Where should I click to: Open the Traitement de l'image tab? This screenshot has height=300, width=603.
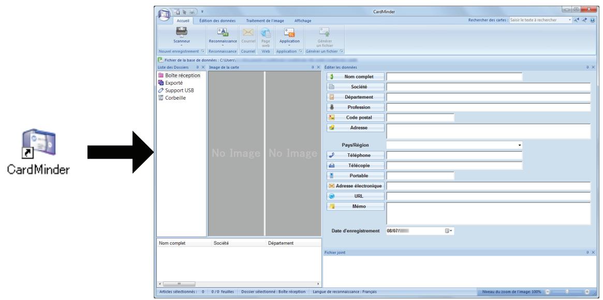pos(265,21)
